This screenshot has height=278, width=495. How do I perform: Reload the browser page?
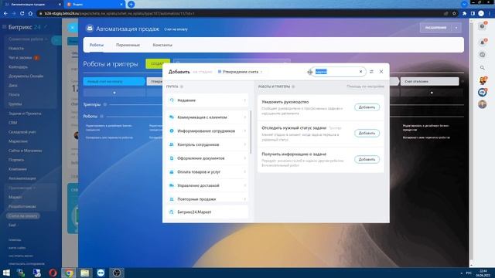click(22, 14)
